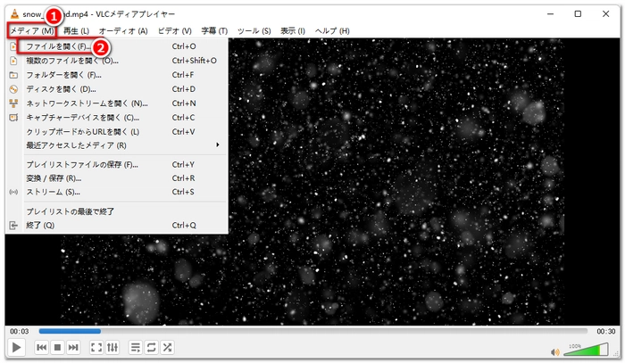Click 変換 / 保存 (R) entry
Image resolution: width=625 pixels, height=363 pixels.
pos(53,177)
